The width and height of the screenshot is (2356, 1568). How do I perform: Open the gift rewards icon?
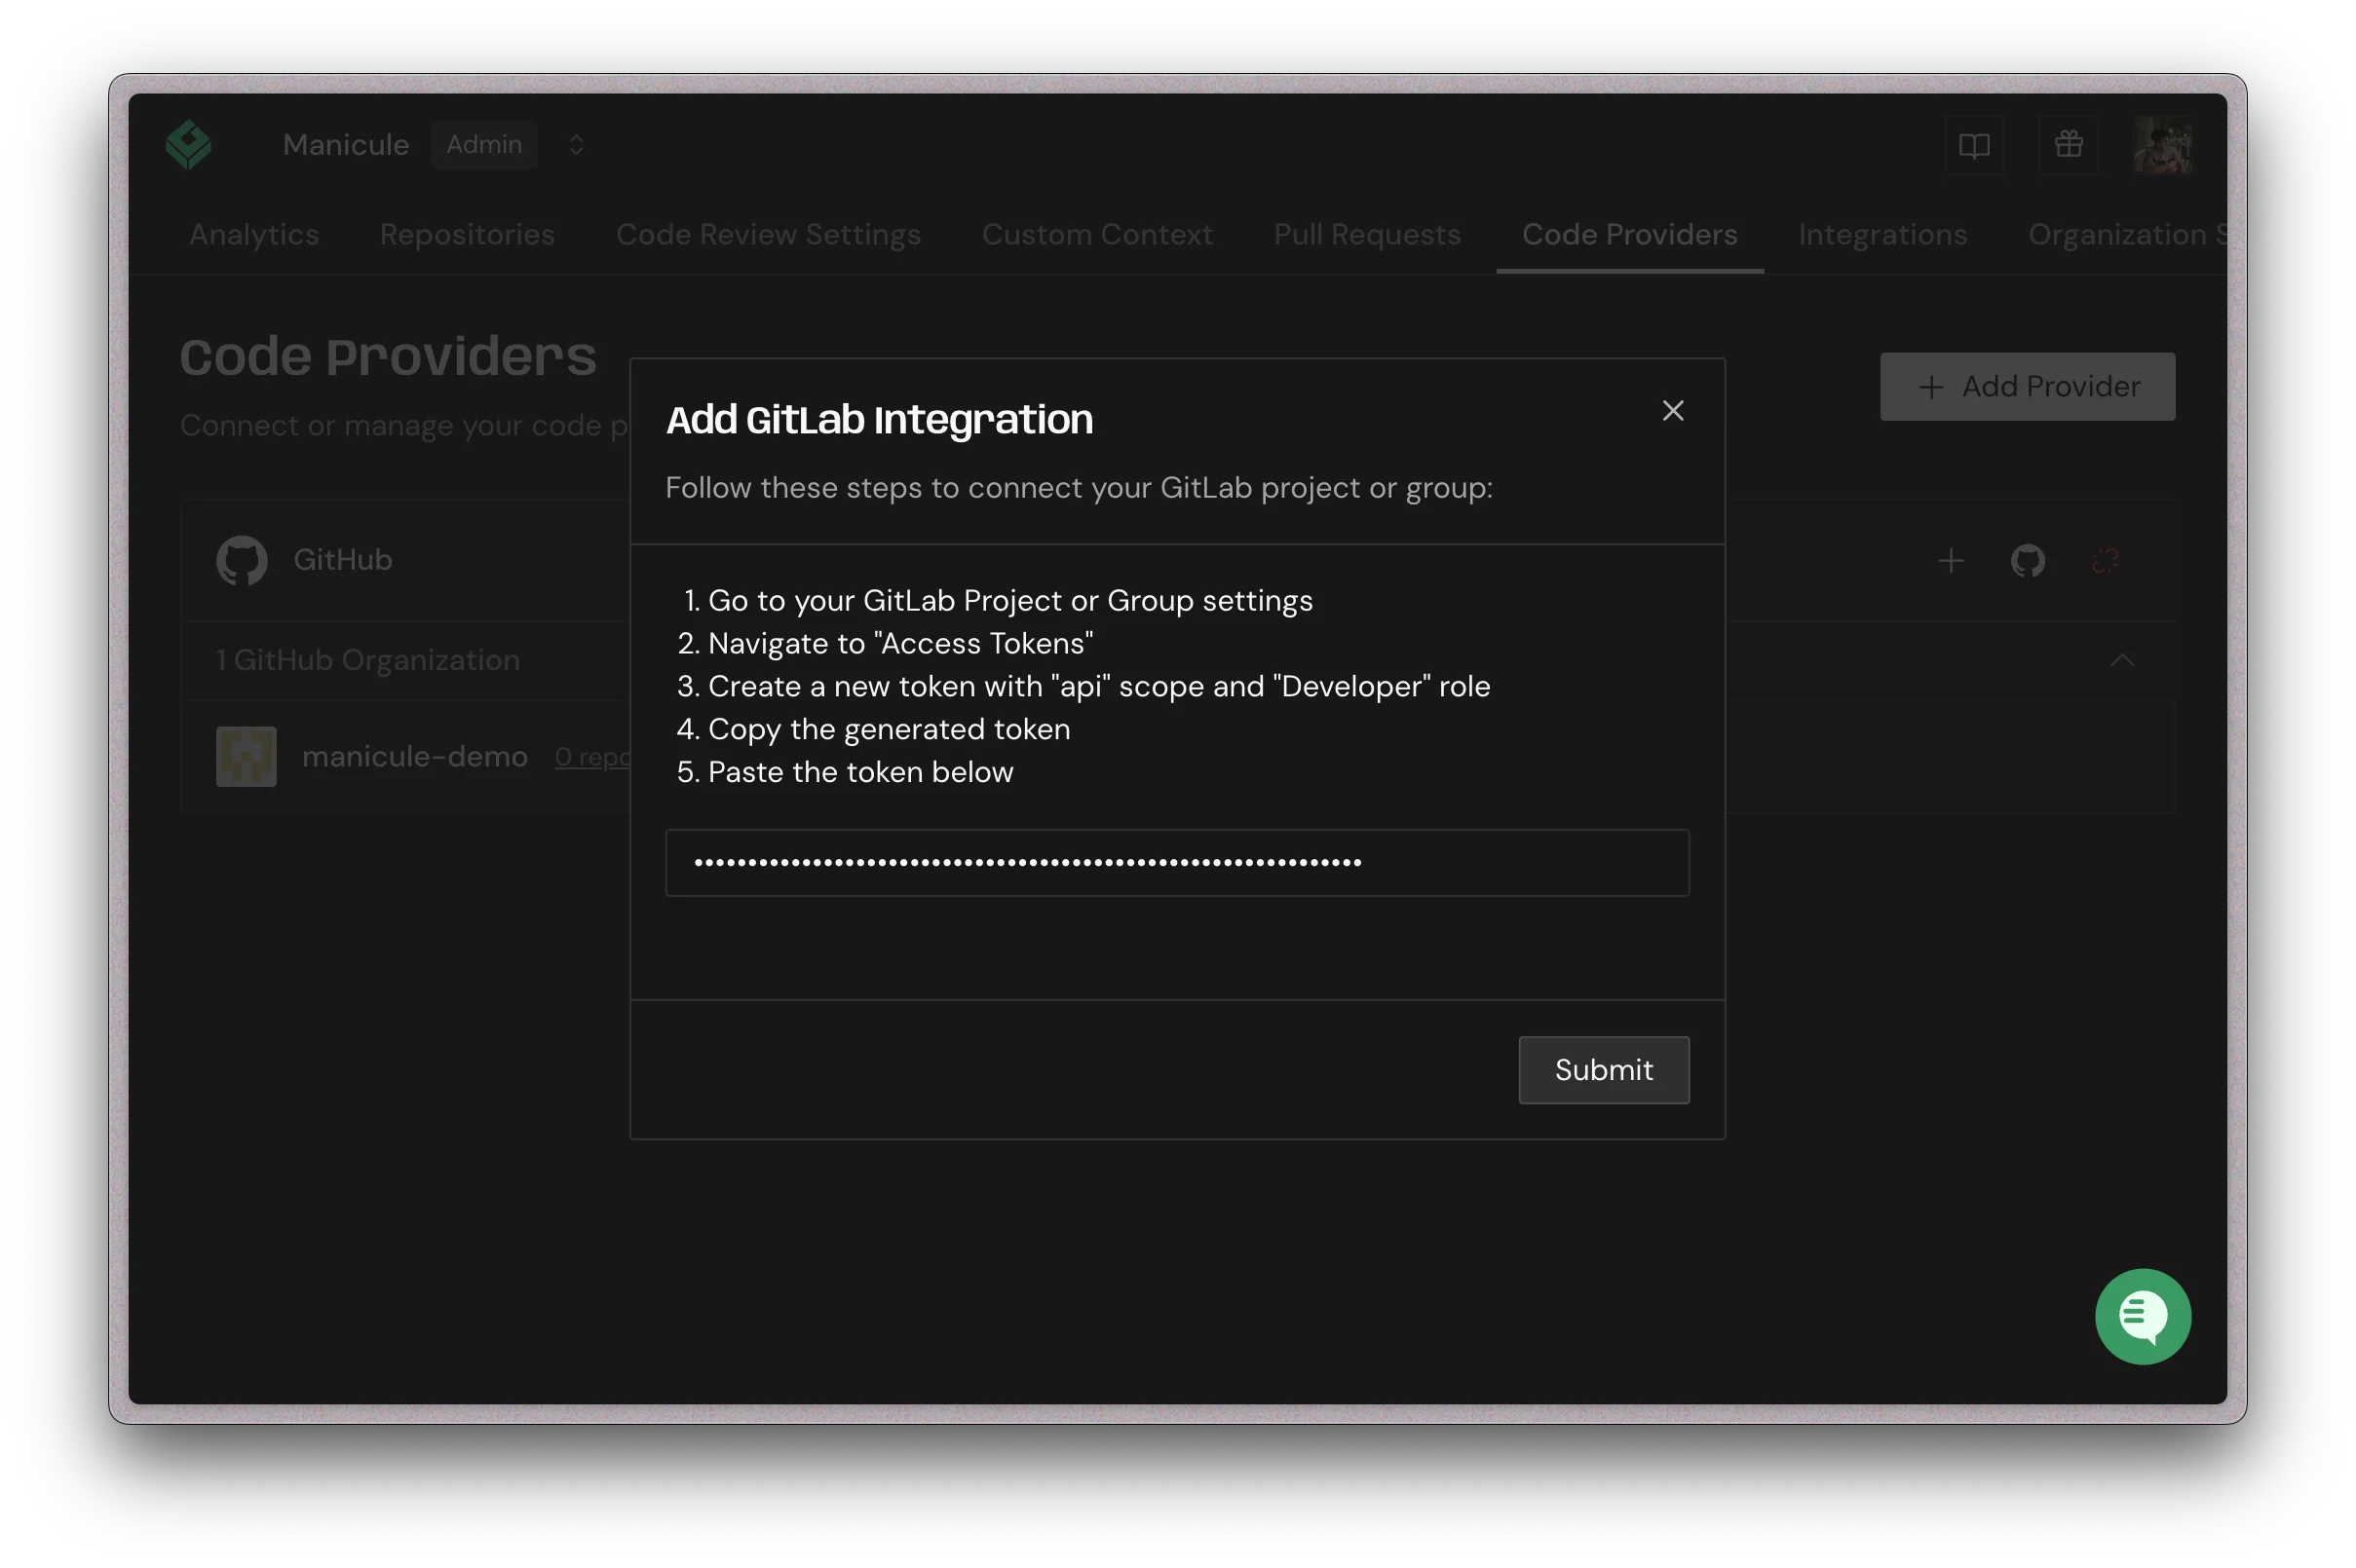tap(2069, 145)
